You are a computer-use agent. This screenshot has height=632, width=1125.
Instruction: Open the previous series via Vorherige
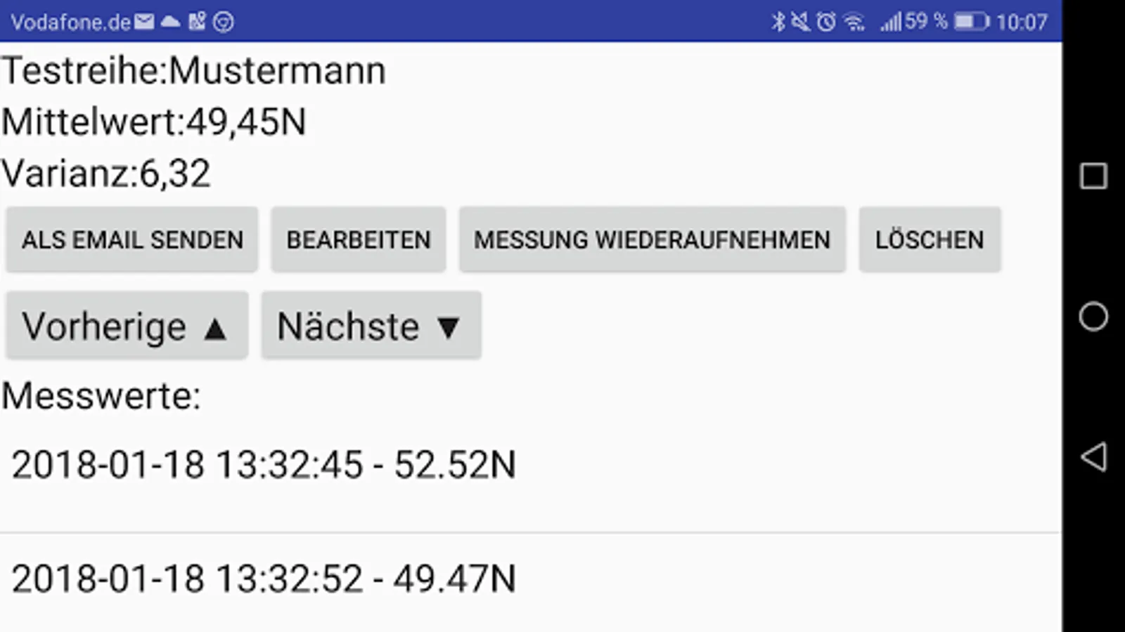(126, 325)
